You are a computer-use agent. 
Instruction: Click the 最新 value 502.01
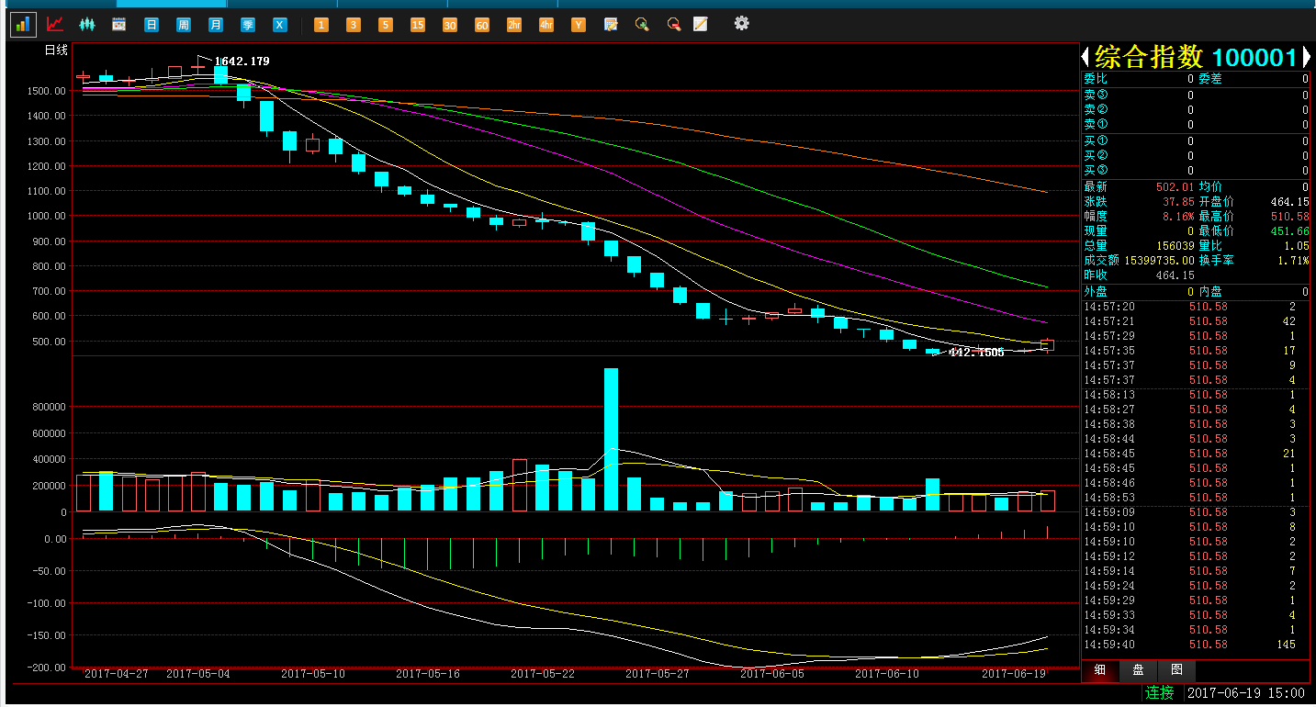(x=1175, y=187)
